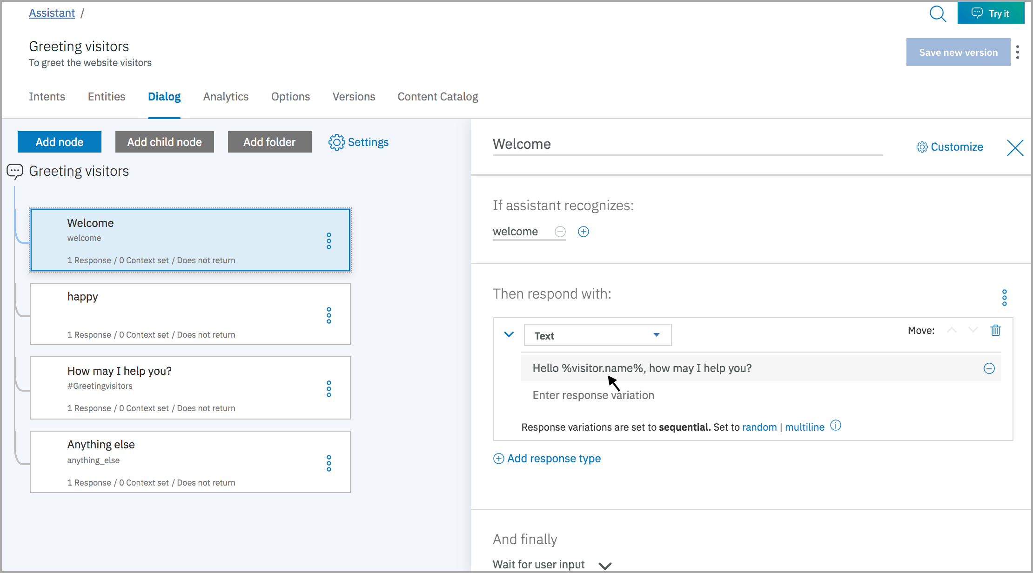The width and height of the screenshot is (1033, 573).
Task: Open kebab menu on the happy node
Action: pyautogui.click(x=329, y=315)
